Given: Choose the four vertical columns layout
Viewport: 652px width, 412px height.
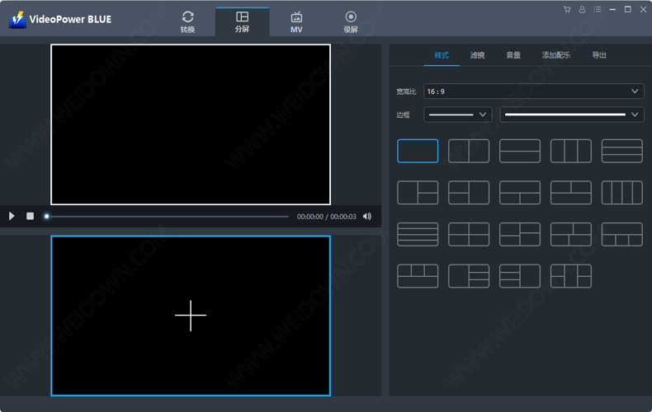Looking at the screenshot, I should 622,192.
